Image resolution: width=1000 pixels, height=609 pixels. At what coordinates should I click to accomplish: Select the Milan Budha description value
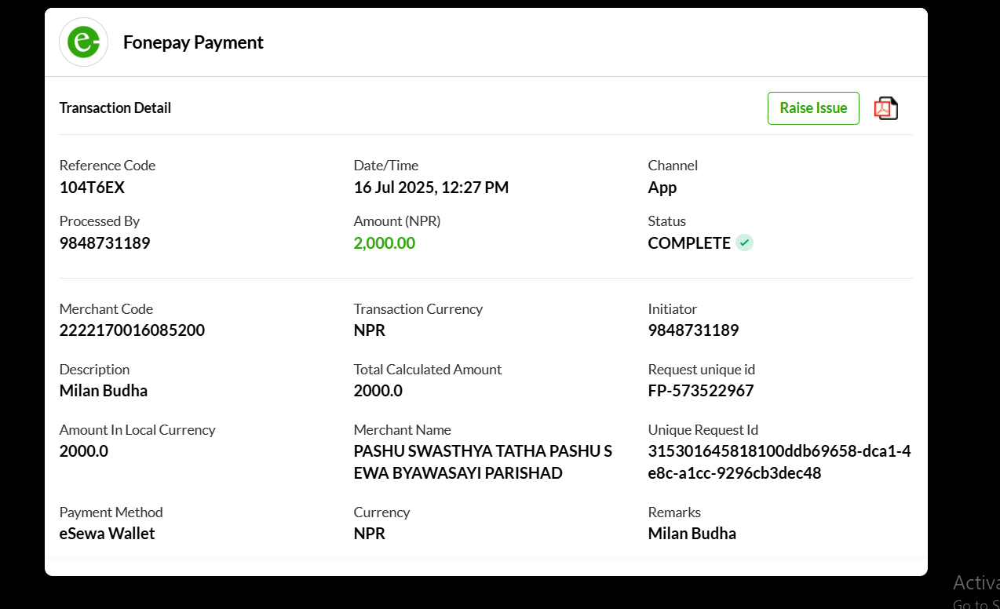pyautogui.click(x=104, y=391)
